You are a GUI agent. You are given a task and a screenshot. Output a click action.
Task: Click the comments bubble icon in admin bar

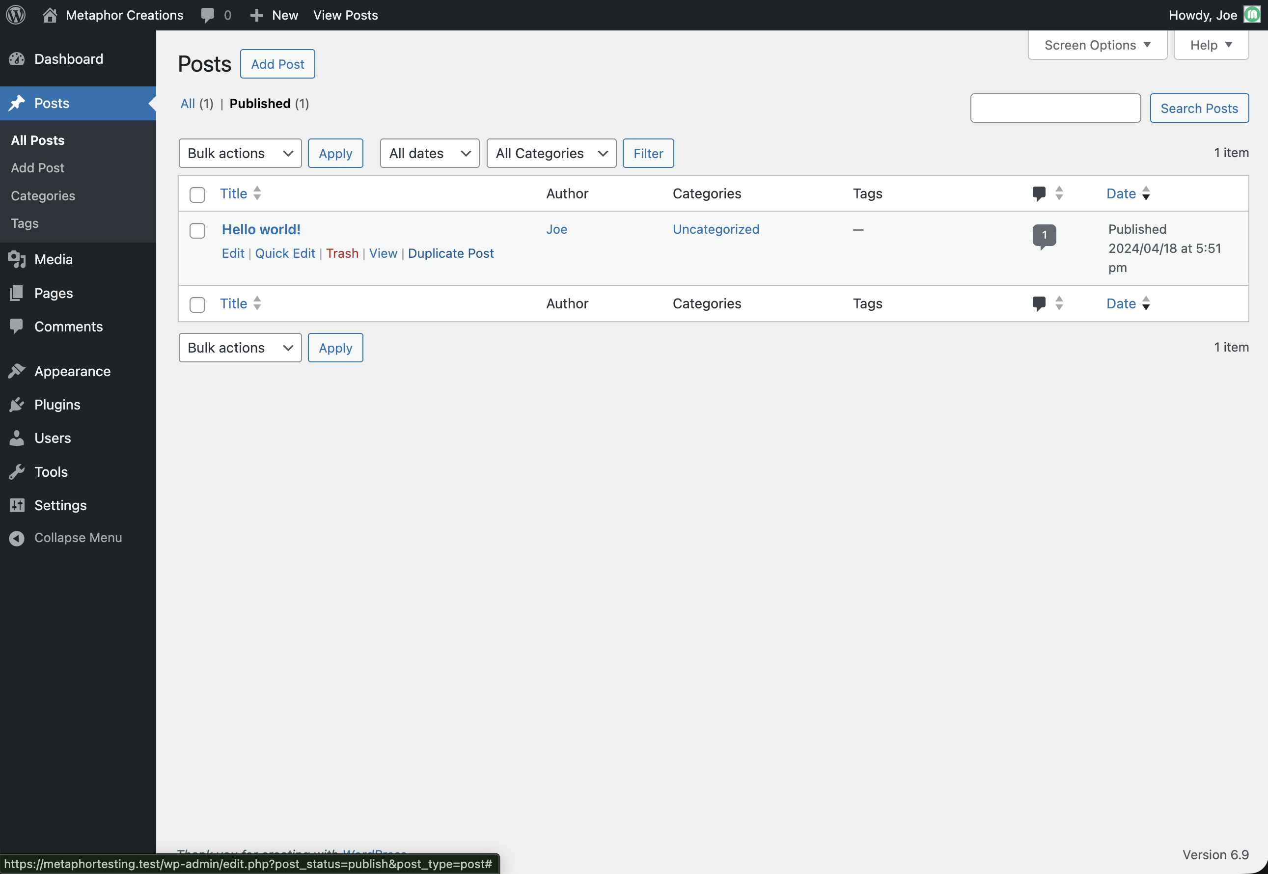click(208, 15)
